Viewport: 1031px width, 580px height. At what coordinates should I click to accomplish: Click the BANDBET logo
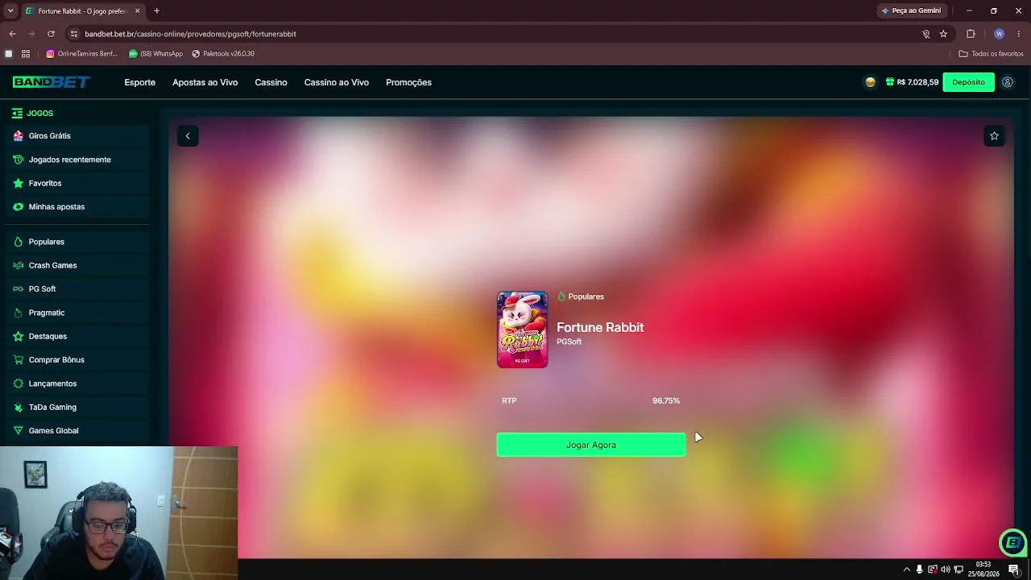52,82
